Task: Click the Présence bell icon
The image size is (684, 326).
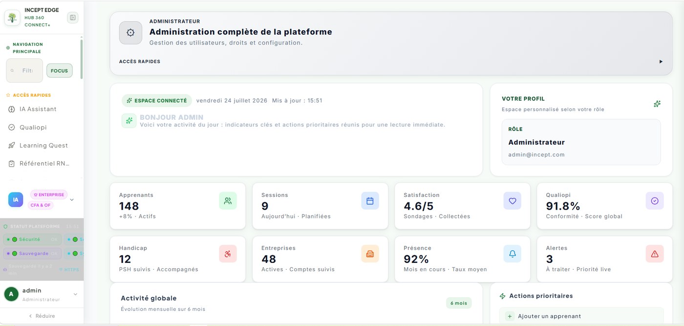Action: [513, 254]
